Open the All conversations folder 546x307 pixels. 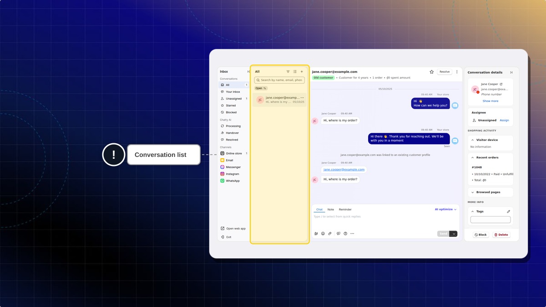[234, 85]
